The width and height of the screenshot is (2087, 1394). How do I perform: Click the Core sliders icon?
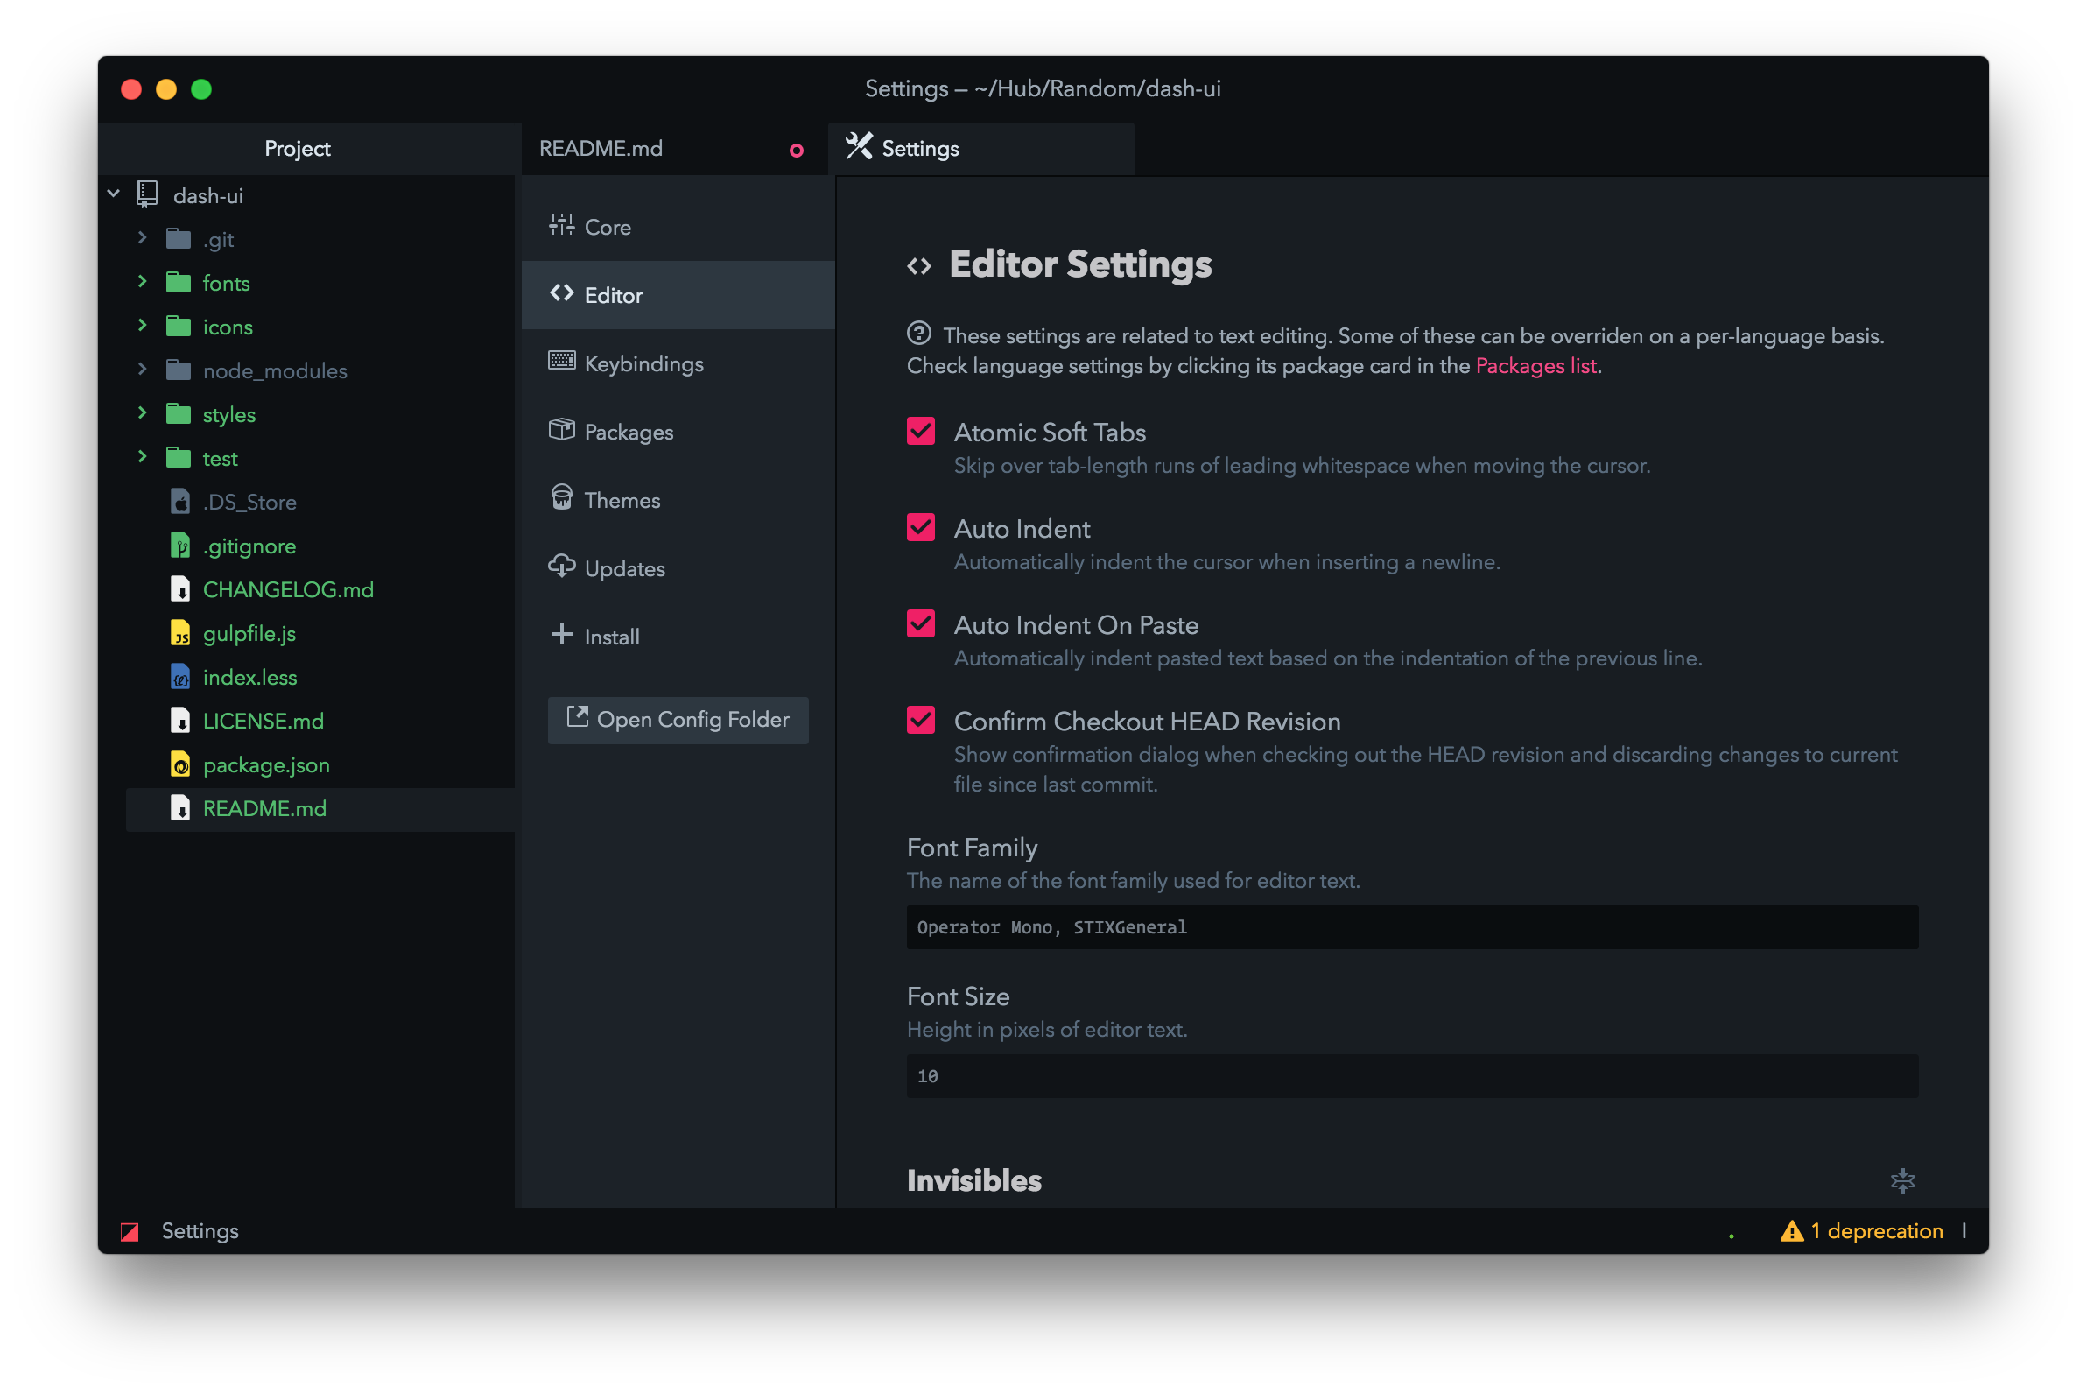(561, 225)
